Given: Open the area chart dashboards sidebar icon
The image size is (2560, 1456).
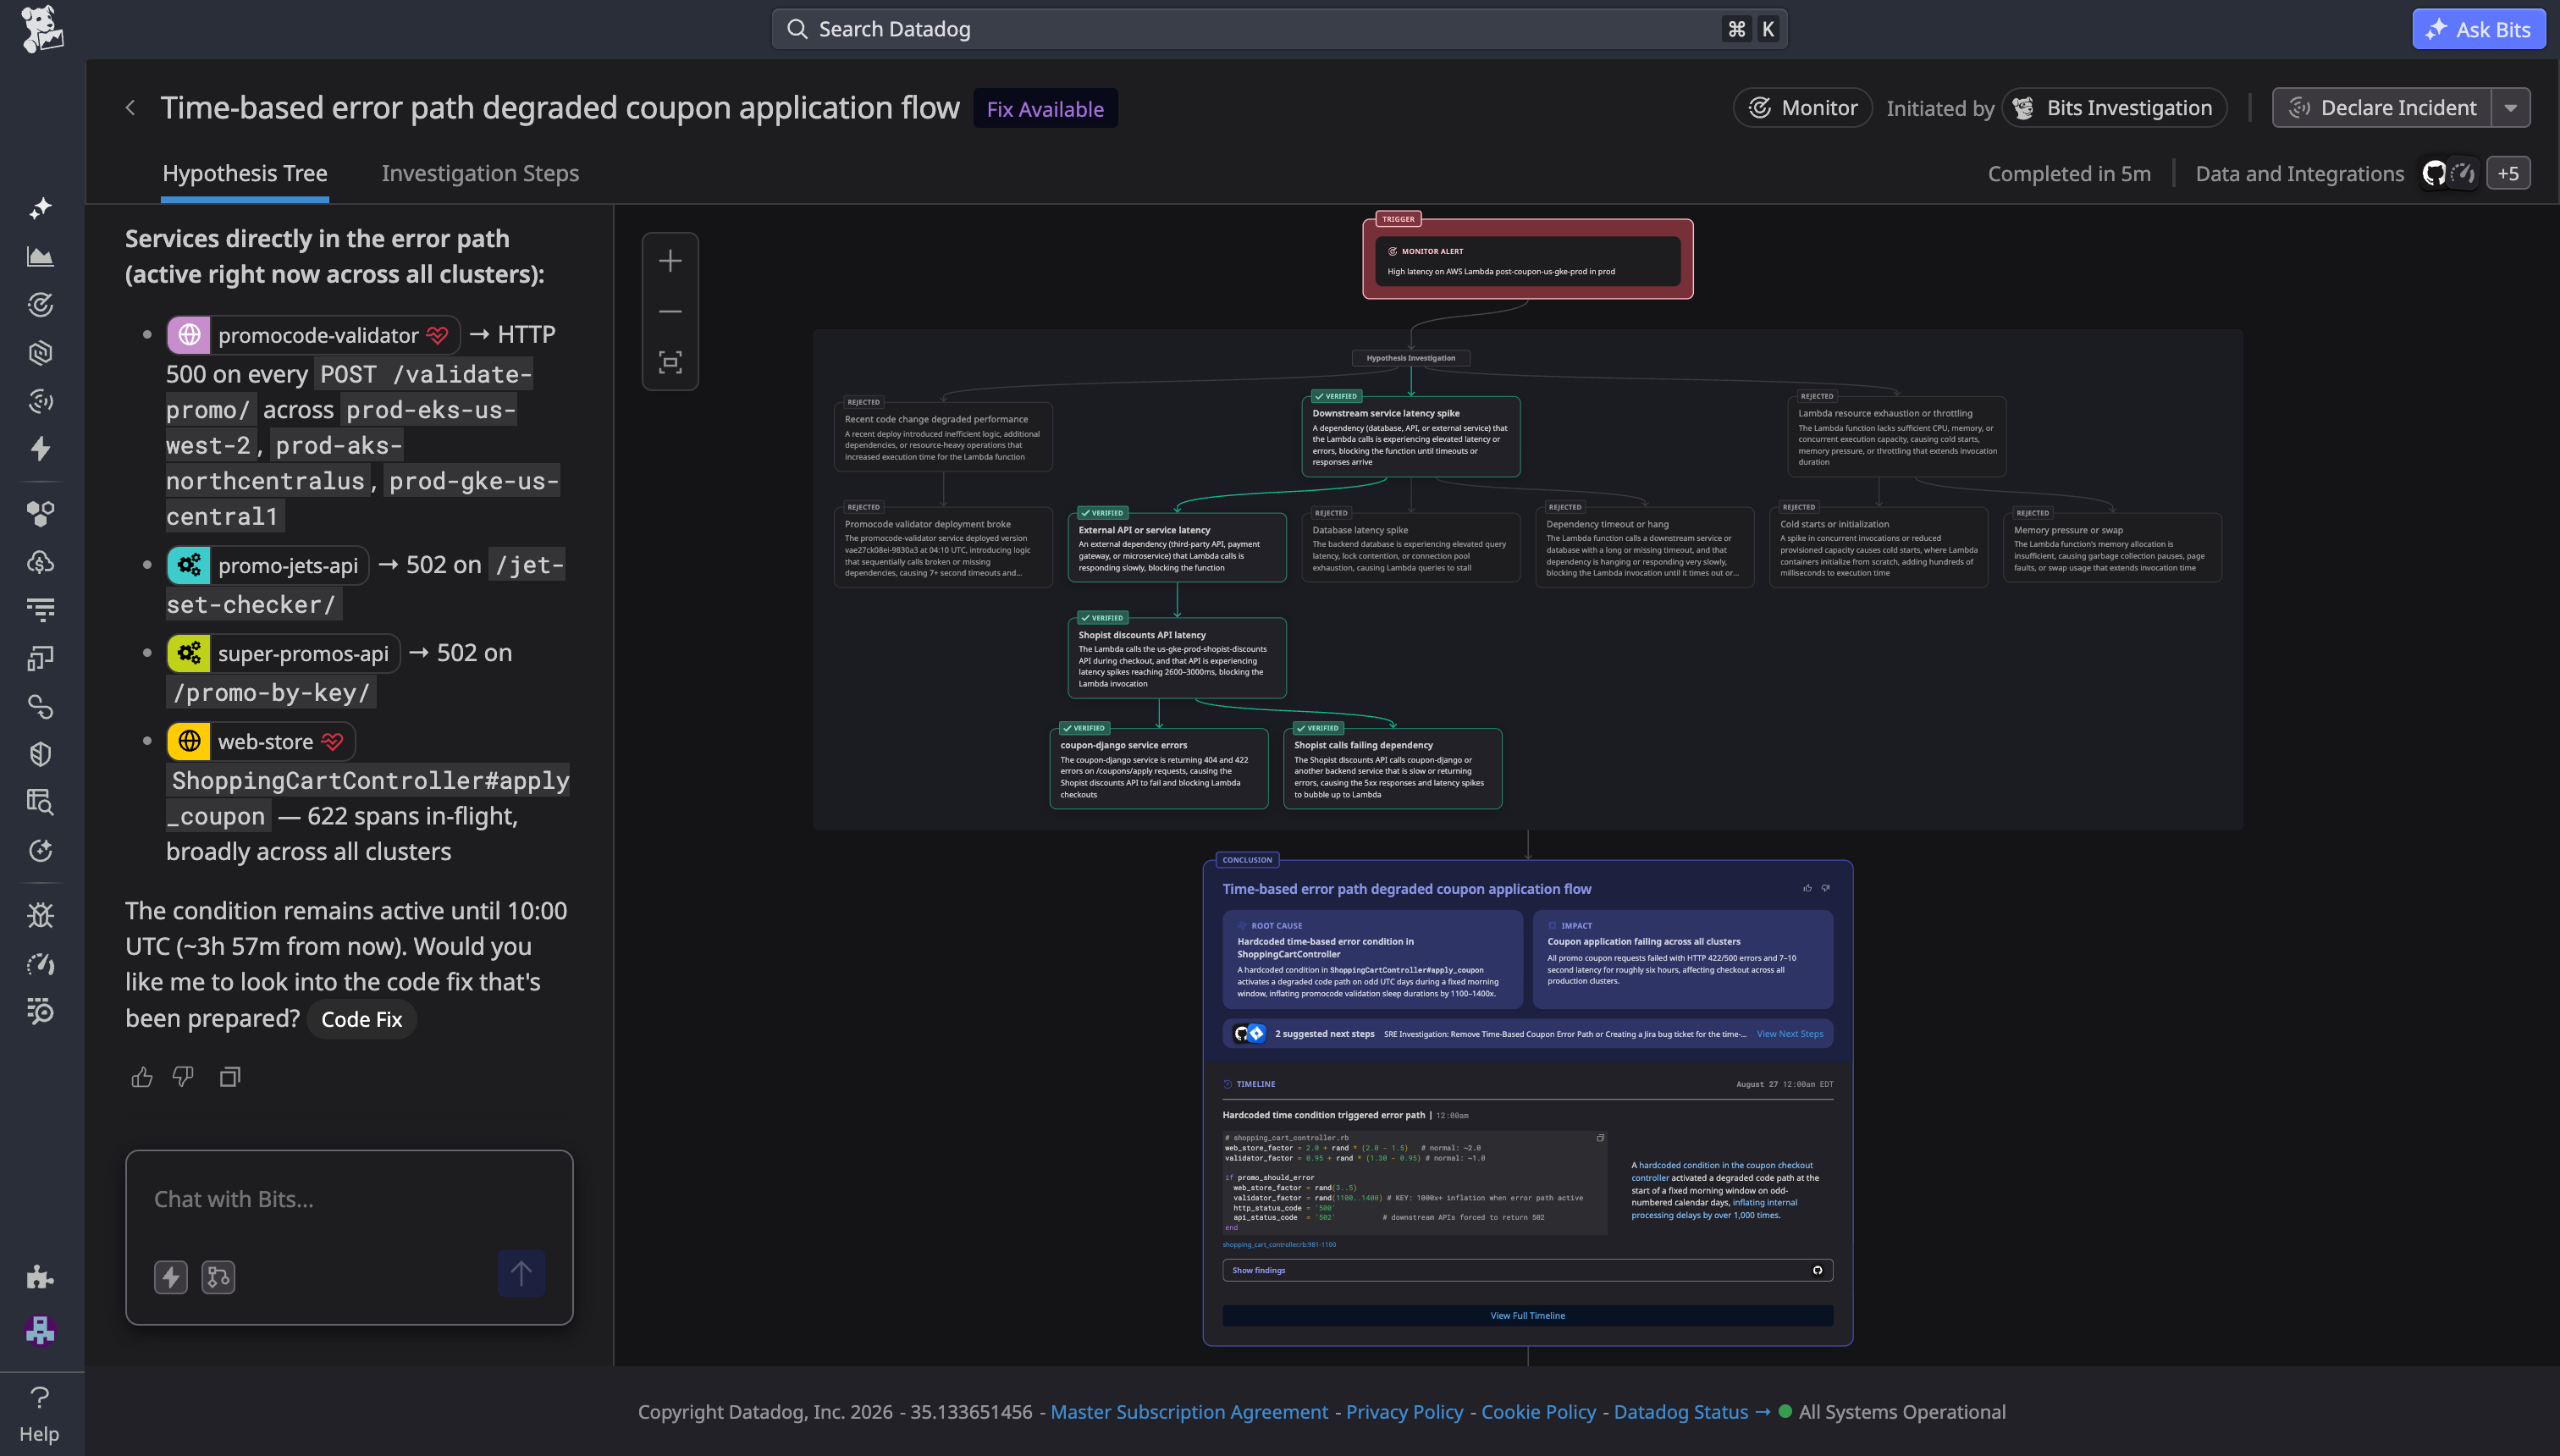Looking at the screenshot, I should (40, 256).
